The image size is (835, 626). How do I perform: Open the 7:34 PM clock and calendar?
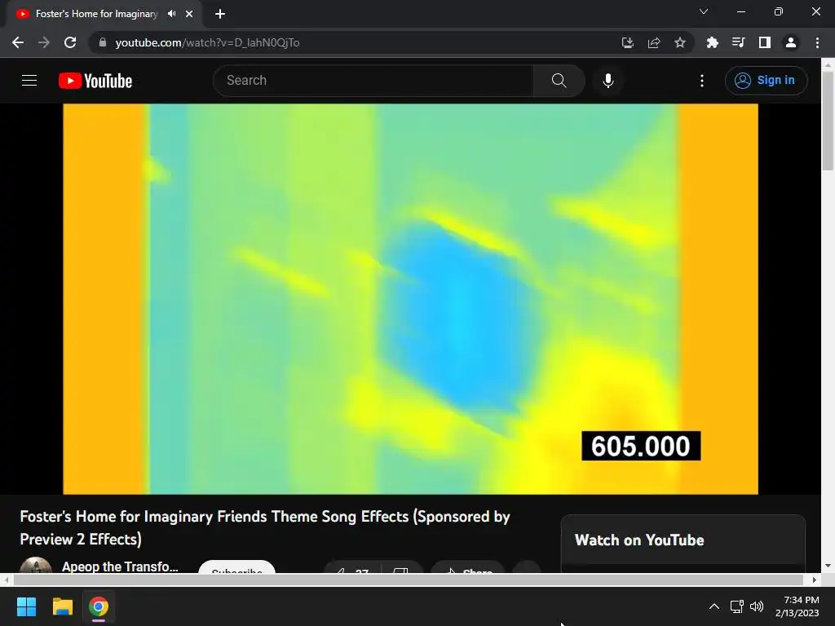tap(797, 606)
